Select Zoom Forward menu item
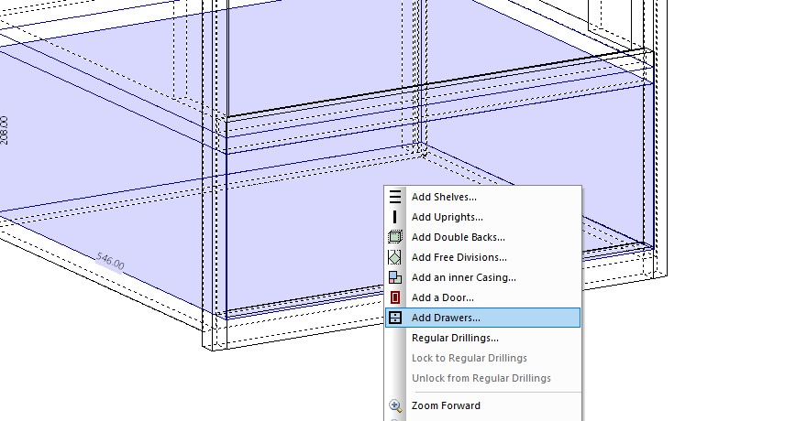785x421 pixels. tap(482, 405)
